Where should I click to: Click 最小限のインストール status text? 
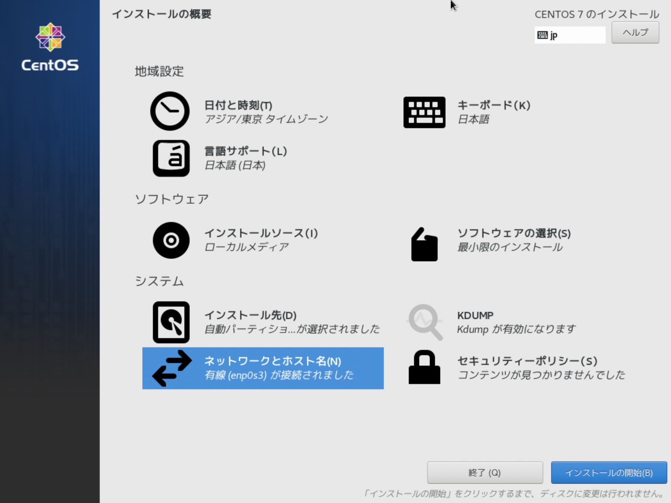pos(510,247)
